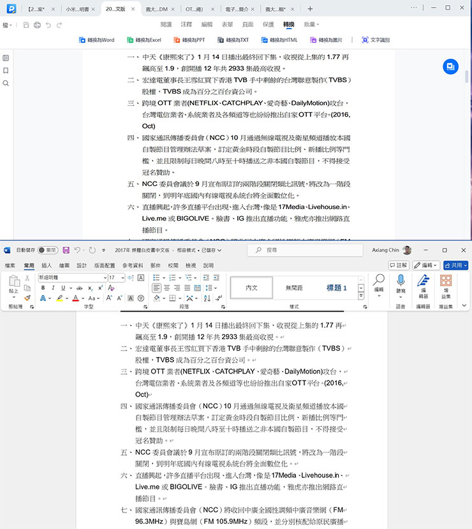Click Convert to HTML button
472x529 pixels.
(279, 40)
